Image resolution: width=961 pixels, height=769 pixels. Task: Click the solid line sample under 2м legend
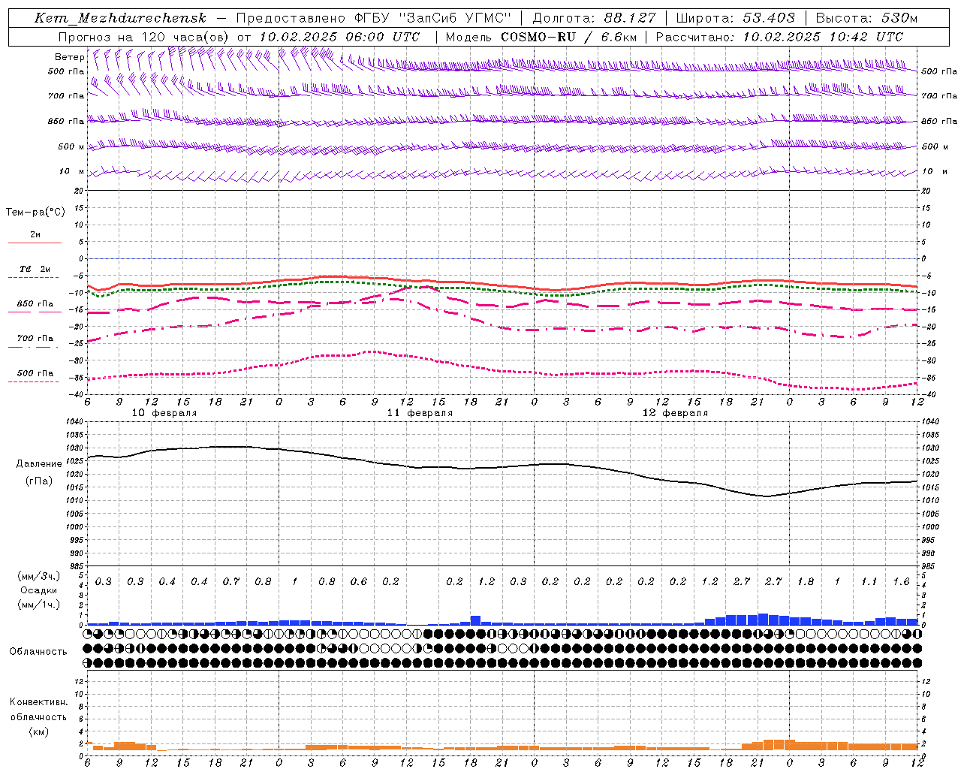[x=35, y=243]
